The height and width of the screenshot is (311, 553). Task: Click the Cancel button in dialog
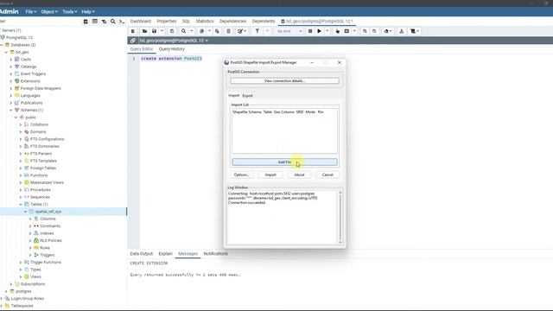(327, 175)
